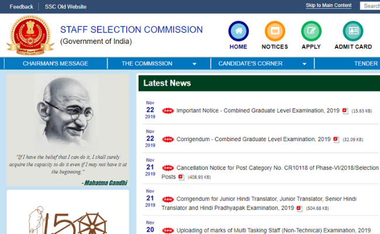Open PDF icon for Important Notice CGL 2019
The width and height of the screenshot is (380, 234).
coord(345,111)
